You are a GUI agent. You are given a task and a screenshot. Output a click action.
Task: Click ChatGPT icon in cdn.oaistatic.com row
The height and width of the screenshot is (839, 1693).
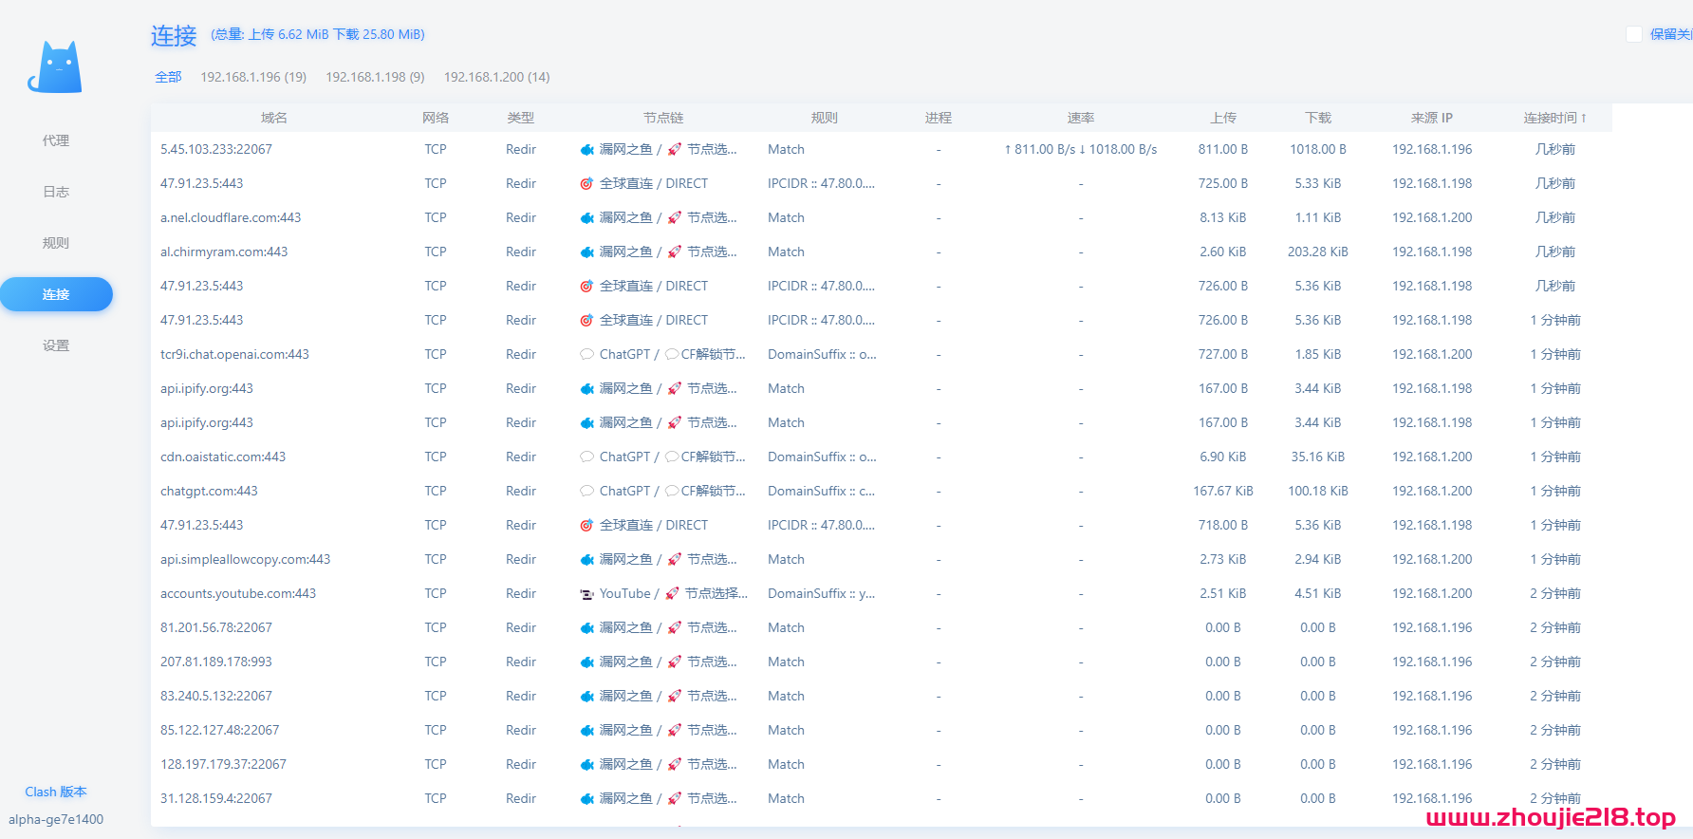point(587,457)
